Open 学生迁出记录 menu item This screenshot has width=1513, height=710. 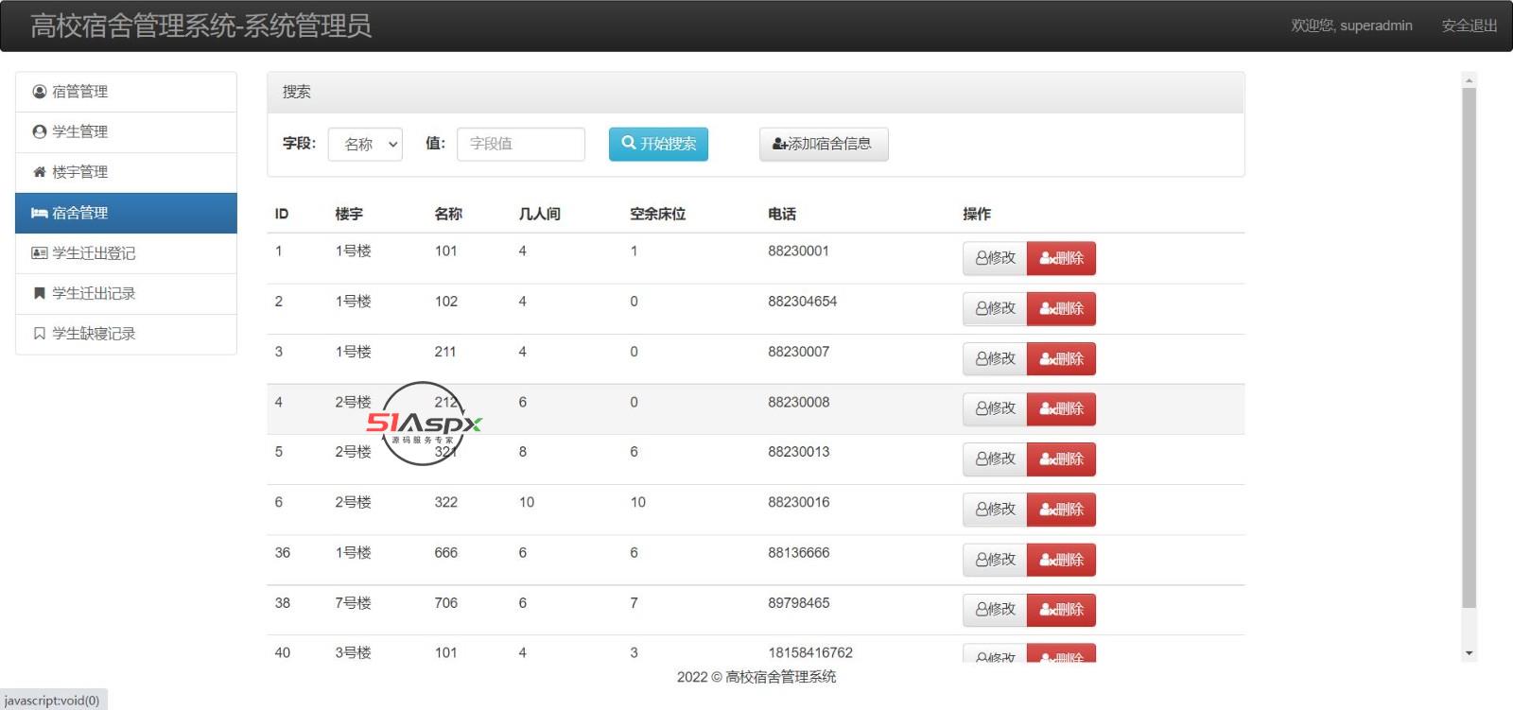click(x=94, y=293)
